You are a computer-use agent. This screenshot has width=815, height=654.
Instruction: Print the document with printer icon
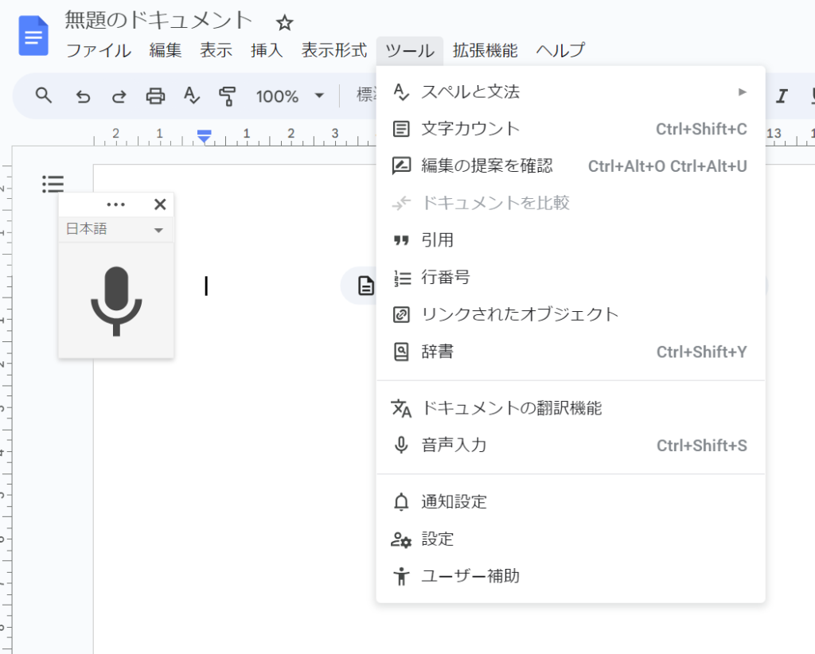click(155, 96)
